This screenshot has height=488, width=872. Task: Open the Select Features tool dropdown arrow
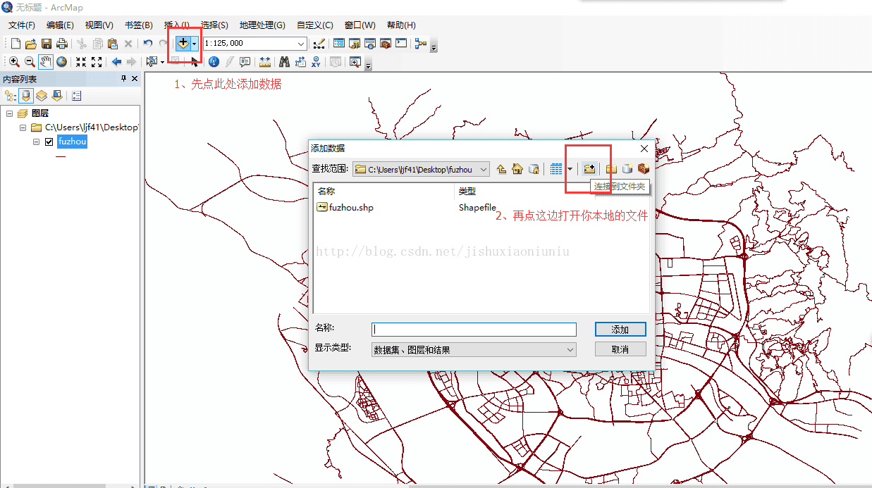162,62
